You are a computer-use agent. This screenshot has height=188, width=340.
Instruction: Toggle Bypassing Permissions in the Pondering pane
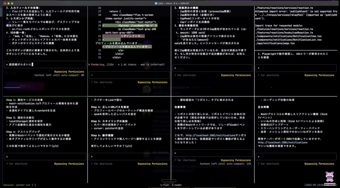click(x=152, y=82)
